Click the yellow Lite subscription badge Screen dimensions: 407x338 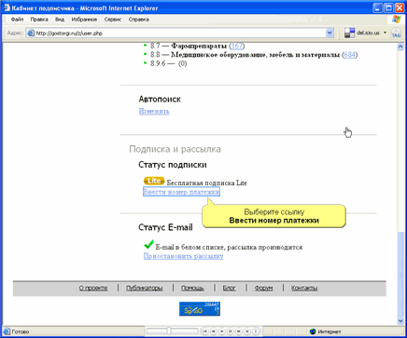(154, 181)
